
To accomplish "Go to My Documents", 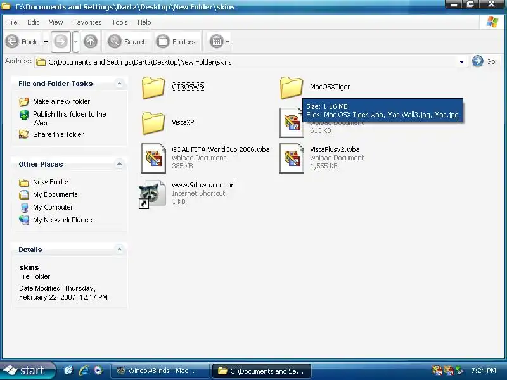I will pos(56,194).
